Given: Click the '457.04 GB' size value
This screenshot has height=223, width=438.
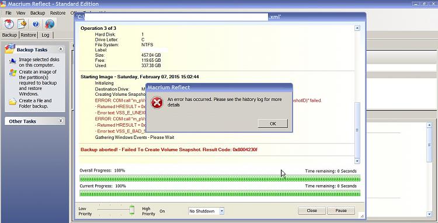Looking at the screenshot, I should (151, 55).
